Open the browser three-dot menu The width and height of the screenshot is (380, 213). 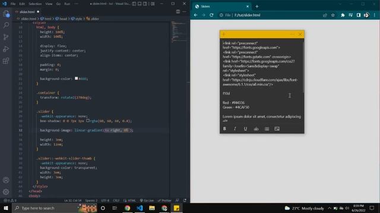375,15
